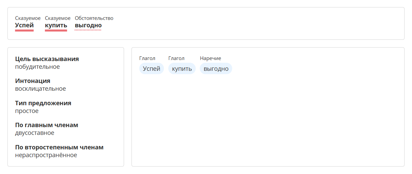Select the value "нераспространённое"
The height and width of the screenshot is (174, 412).
pos(46,155)
